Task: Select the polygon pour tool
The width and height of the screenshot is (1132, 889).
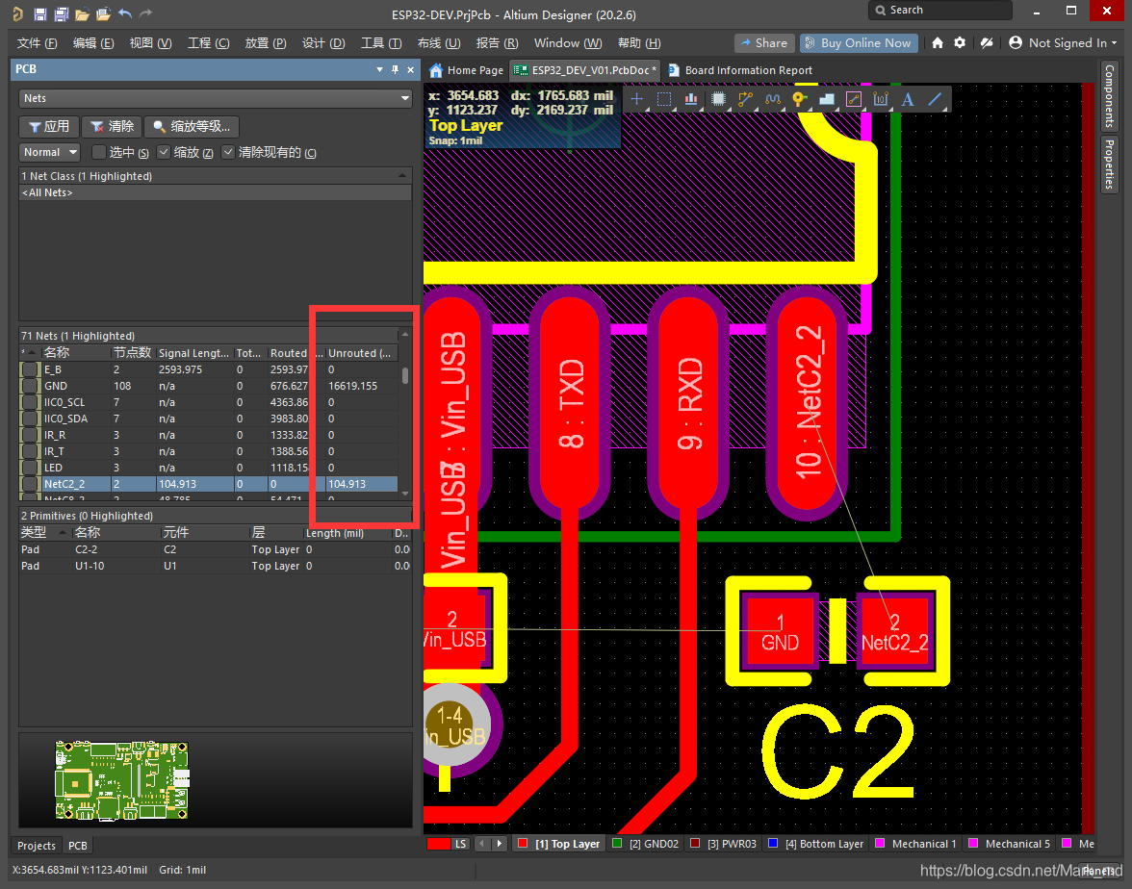Action: 827,100
